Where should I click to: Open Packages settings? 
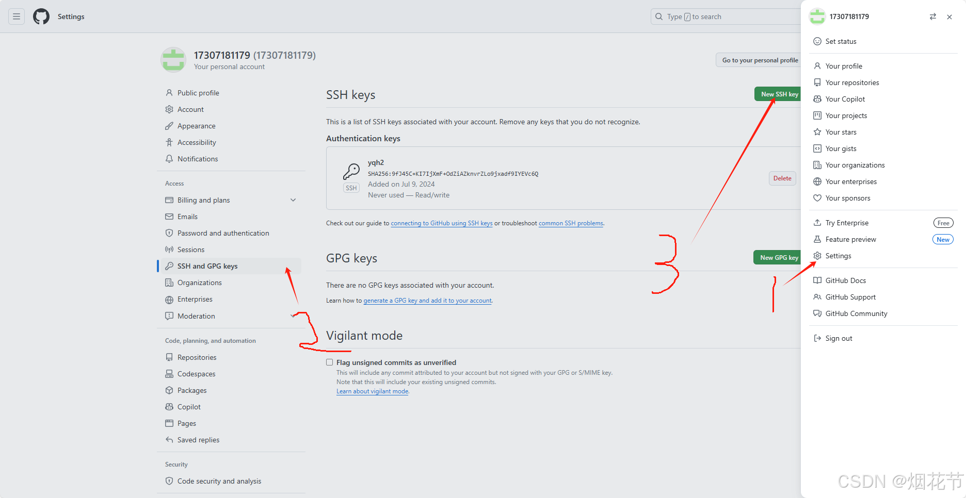pos(231,390)
